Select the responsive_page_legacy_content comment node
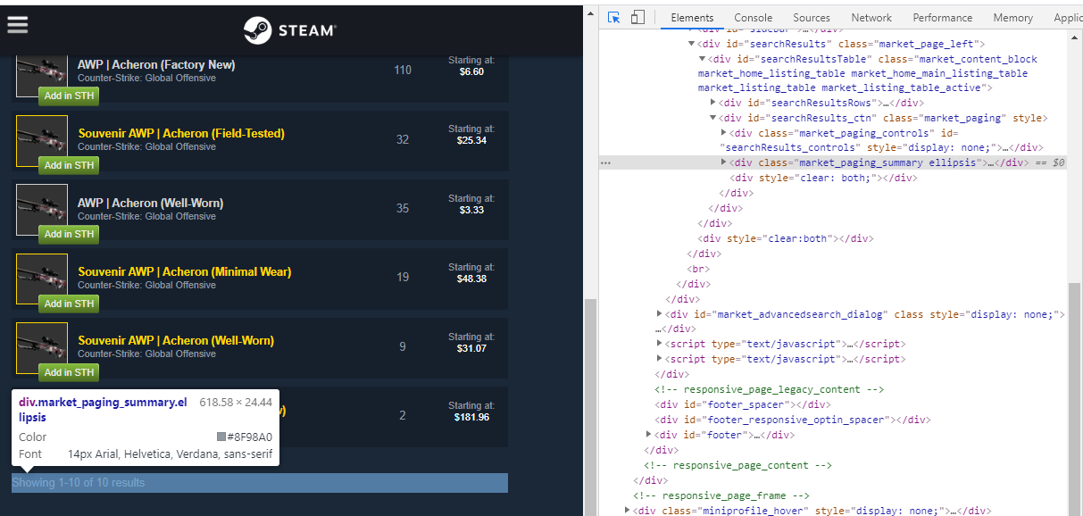This screenshot has height=516, width=1083. tap(769, 389)
